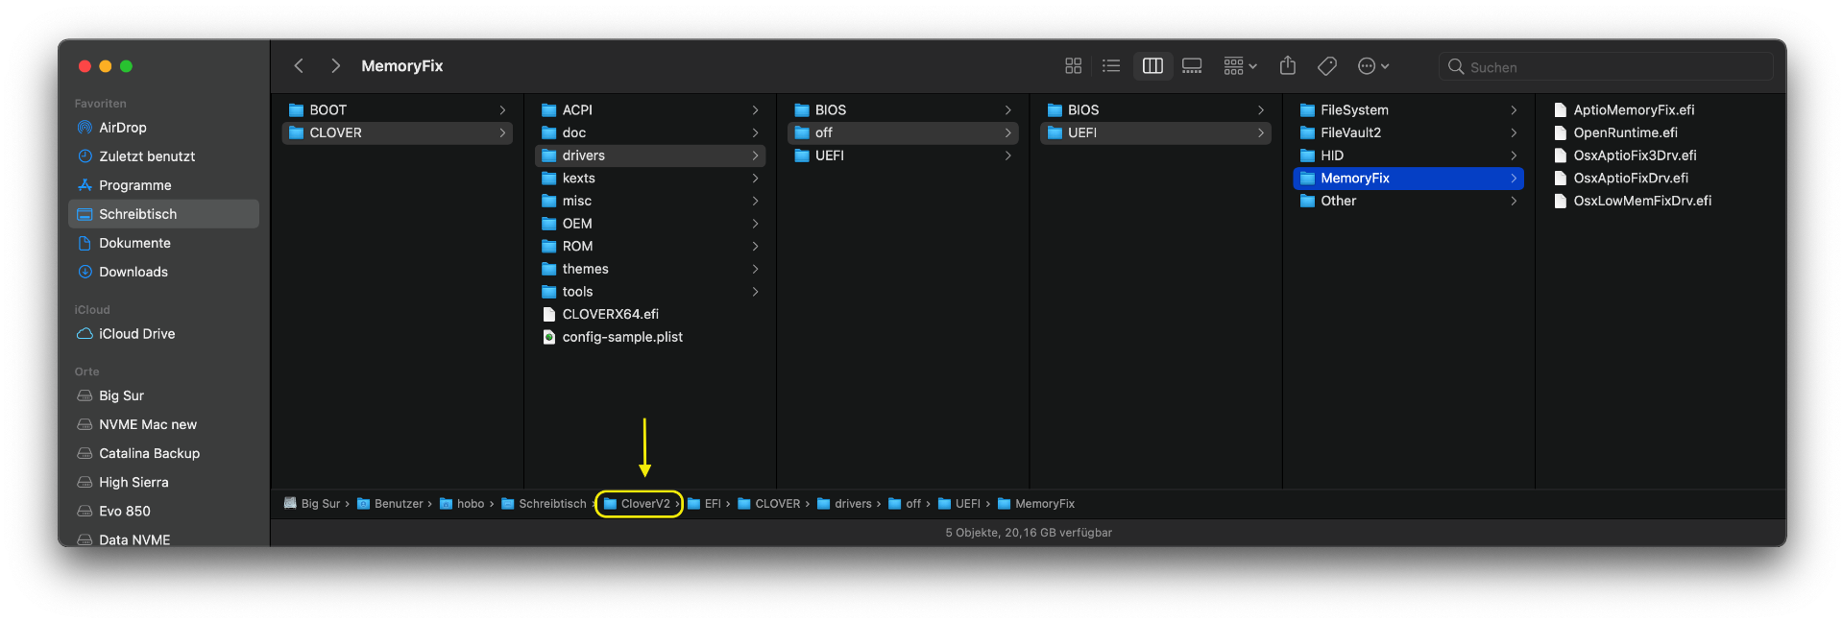Expand the themes folder chevron

point(755,269)
